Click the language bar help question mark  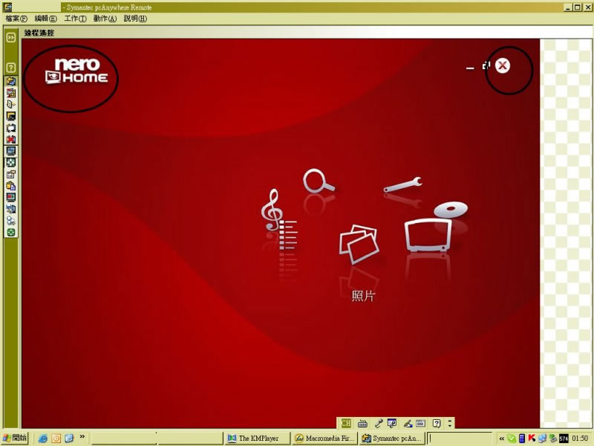(437, 423)
